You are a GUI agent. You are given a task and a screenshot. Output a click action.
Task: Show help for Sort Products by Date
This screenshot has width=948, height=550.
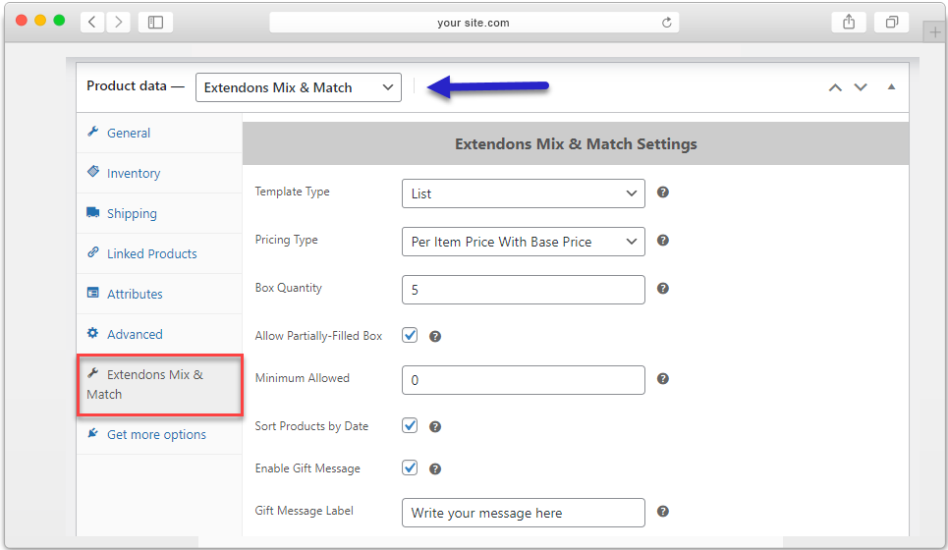click(x=434, y=426)
